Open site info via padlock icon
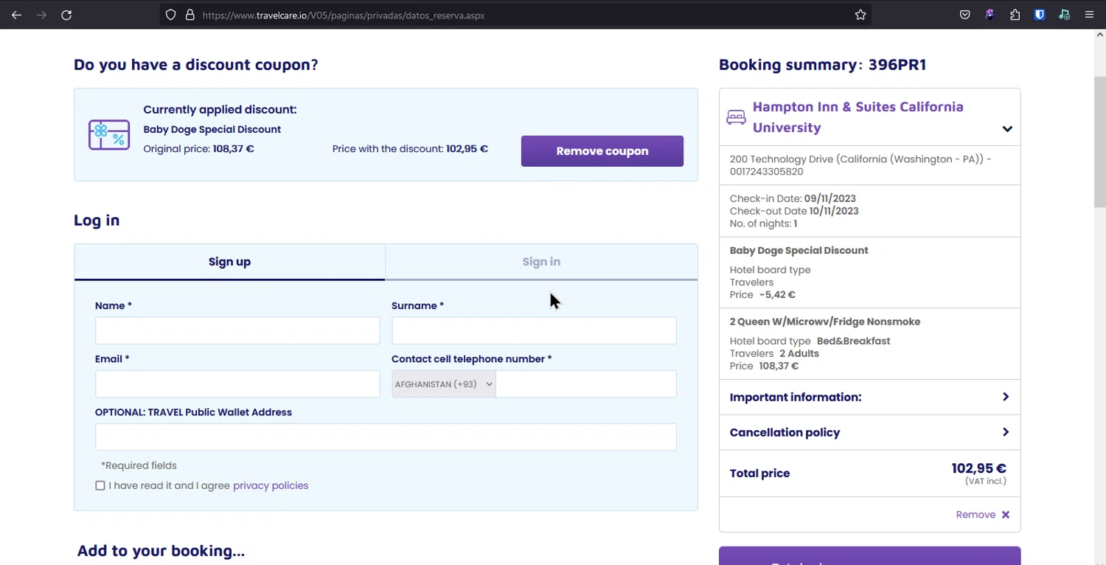 (189, 15)
